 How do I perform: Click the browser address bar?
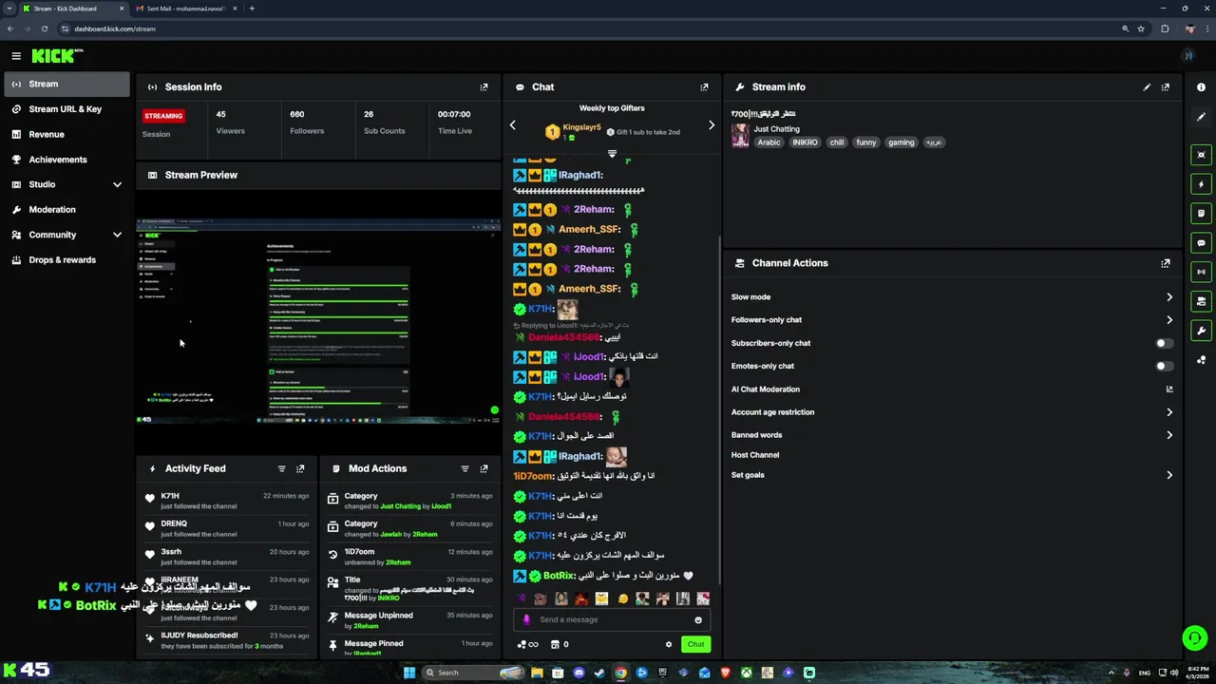coord(589,28)
